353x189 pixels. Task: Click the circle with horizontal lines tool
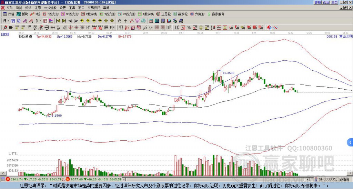47,28
